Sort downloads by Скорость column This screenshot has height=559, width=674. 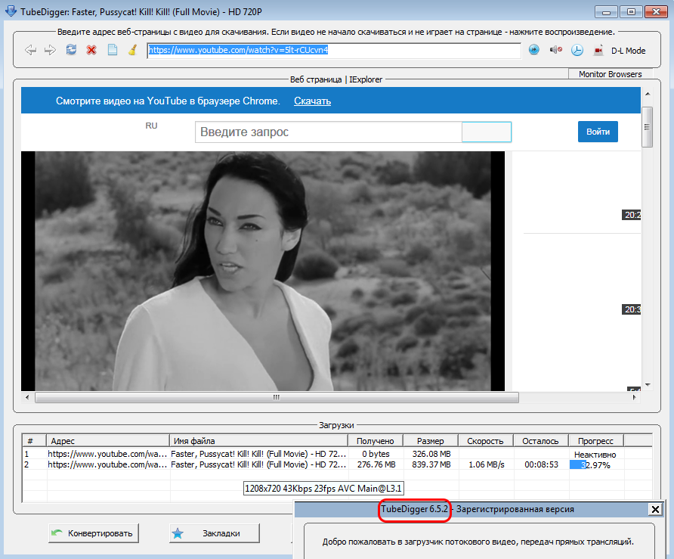point(485,441)
